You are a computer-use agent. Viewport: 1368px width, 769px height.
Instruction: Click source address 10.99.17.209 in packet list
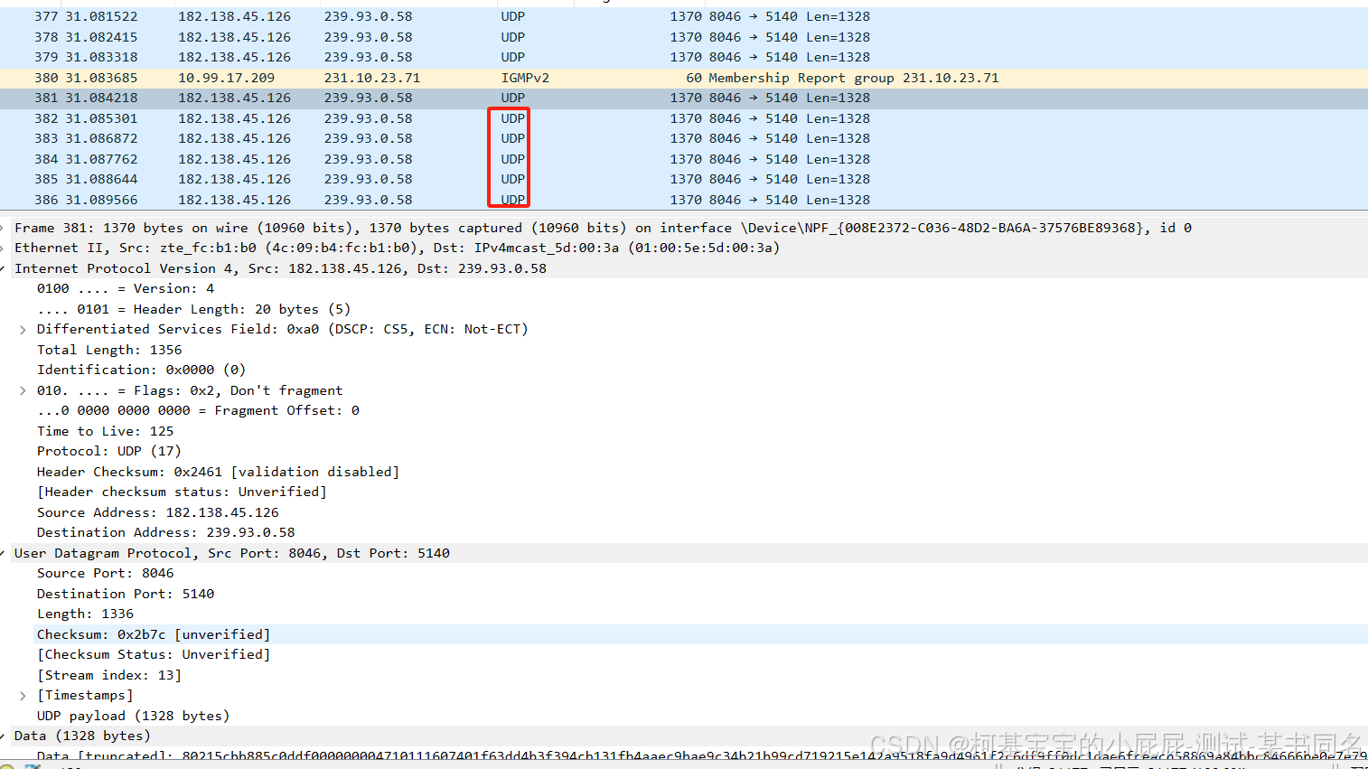(226, 78)
